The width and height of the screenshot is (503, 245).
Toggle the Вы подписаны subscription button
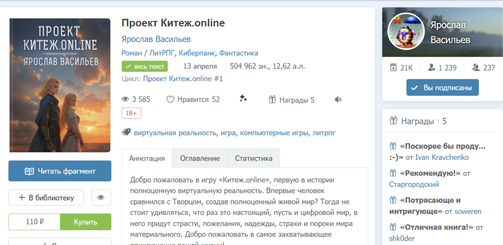(442, 88)
